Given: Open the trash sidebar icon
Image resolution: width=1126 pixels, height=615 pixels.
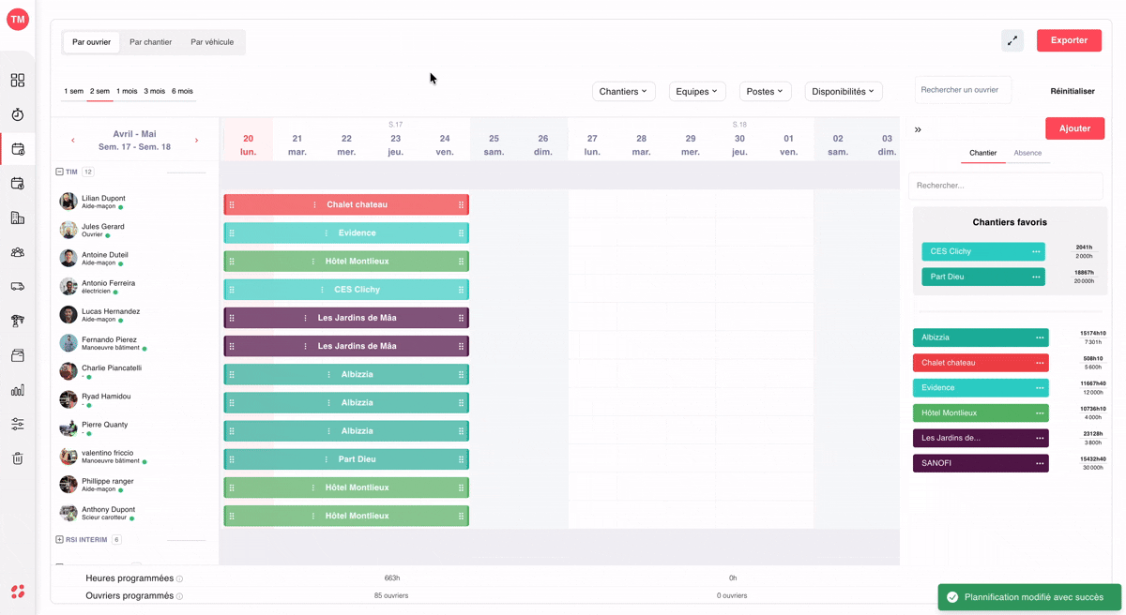Looking at the screenshot, I should (18, 458).
